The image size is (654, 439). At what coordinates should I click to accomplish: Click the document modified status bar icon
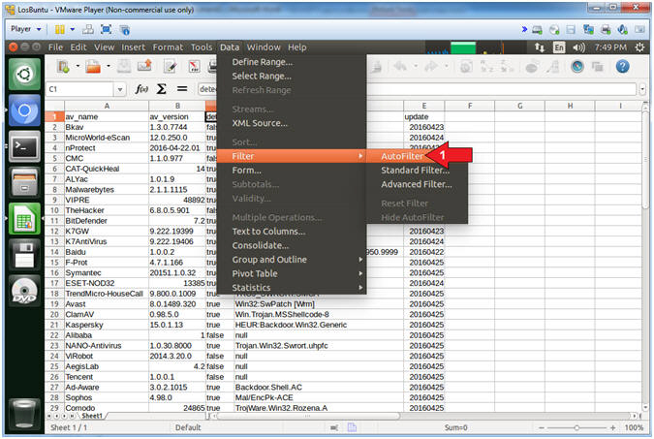click(352, 427)
